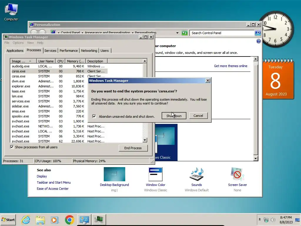Expand the Control Panel breadcrumb arrow
The height and width of the screenshot is (226, 301).
pyautogui.click(x=82, y=33)
